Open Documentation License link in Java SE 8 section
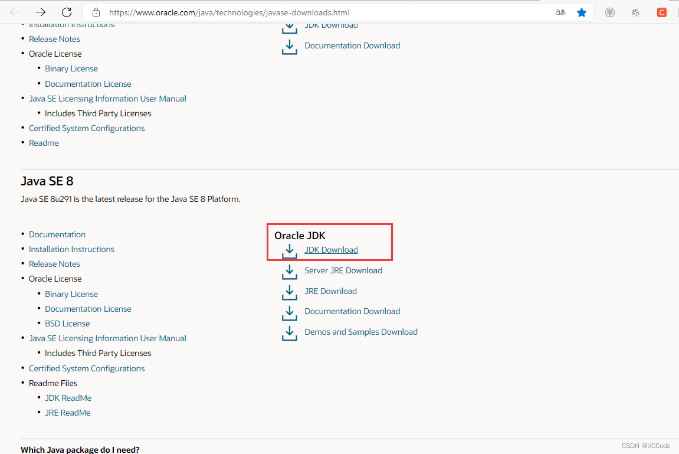Image resolution: width=679 pixels, height=454 pixels. point(88,309)
